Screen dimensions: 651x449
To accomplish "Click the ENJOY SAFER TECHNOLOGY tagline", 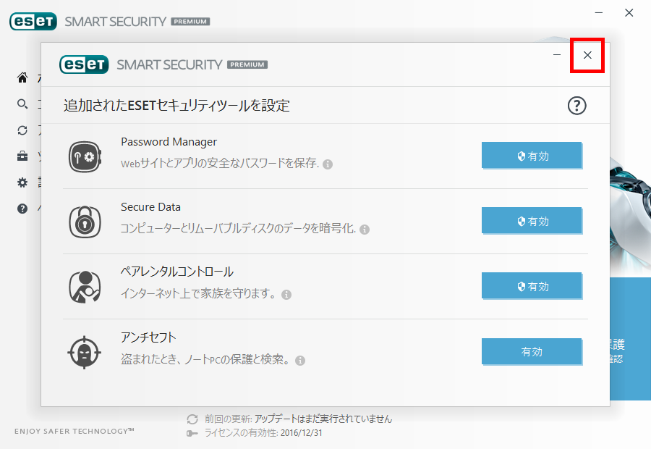I will 75,432.
